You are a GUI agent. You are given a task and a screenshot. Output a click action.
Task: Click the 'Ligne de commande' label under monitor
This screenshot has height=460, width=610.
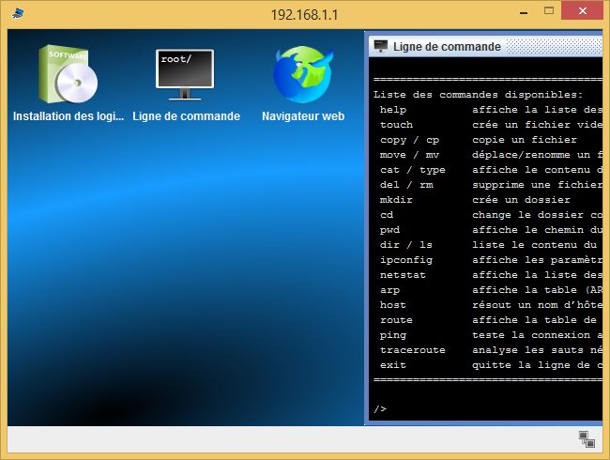pos(186,116)
